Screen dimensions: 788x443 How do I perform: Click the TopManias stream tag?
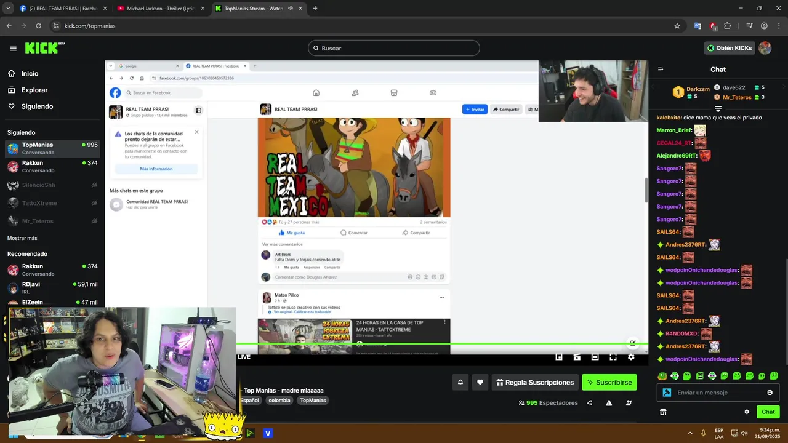[313, 400]
